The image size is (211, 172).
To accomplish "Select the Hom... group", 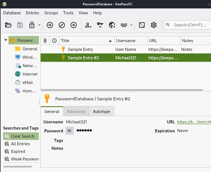I will [x=26, y=91].
